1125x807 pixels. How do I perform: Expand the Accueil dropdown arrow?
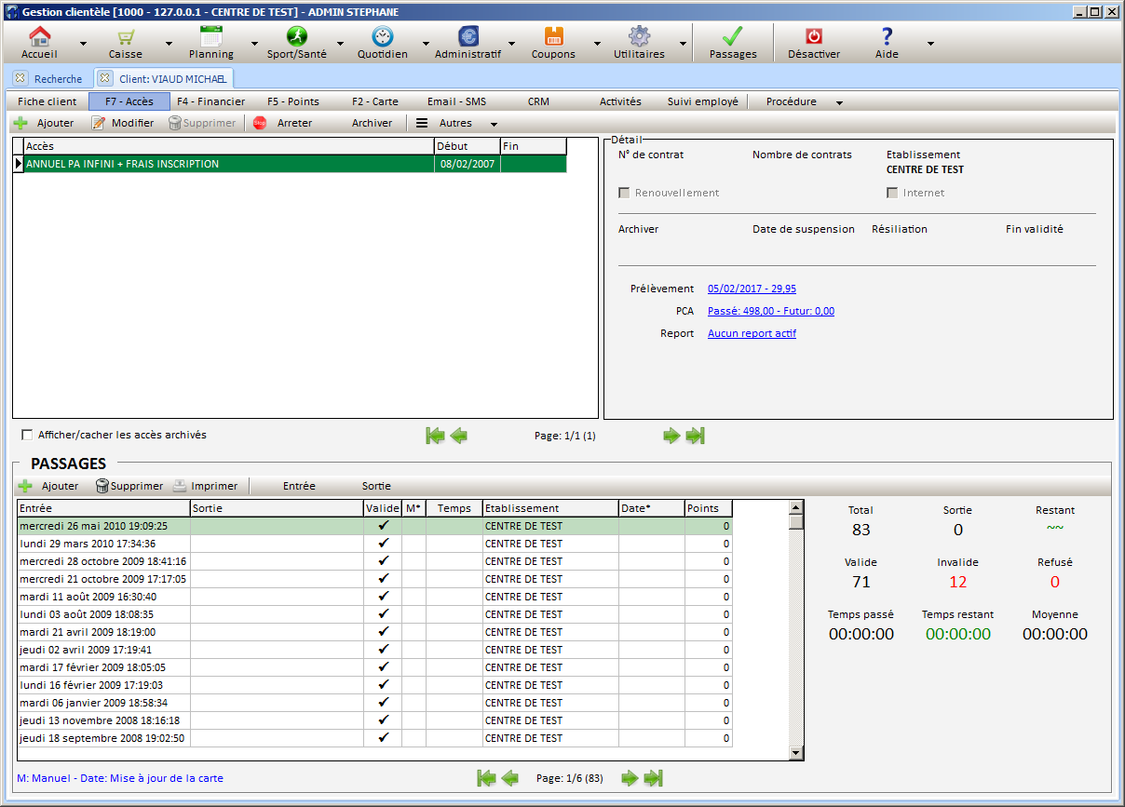pos(83,44)
